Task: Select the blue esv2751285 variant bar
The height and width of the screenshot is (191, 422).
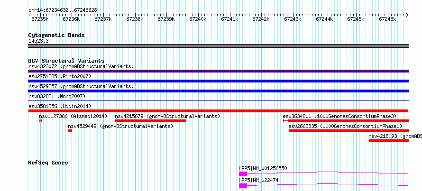Action: tap(218, 81)
